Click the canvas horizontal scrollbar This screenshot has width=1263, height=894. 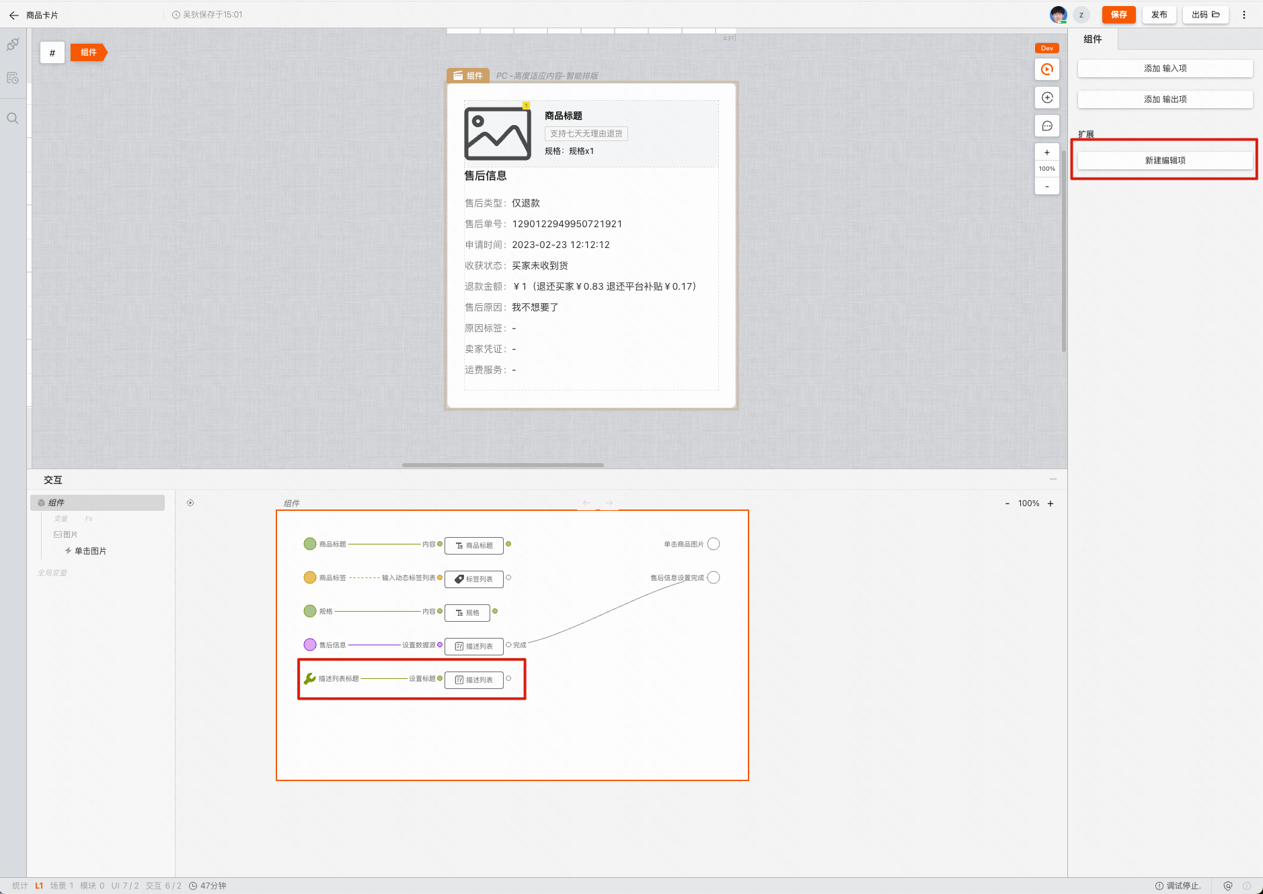pyautogui.click(x=503, y=464)
